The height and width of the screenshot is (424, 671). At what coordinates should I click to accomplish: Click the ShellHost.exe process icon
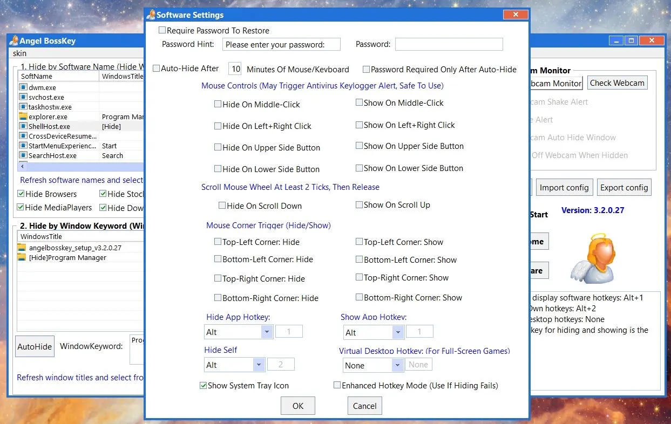point(23,126)
